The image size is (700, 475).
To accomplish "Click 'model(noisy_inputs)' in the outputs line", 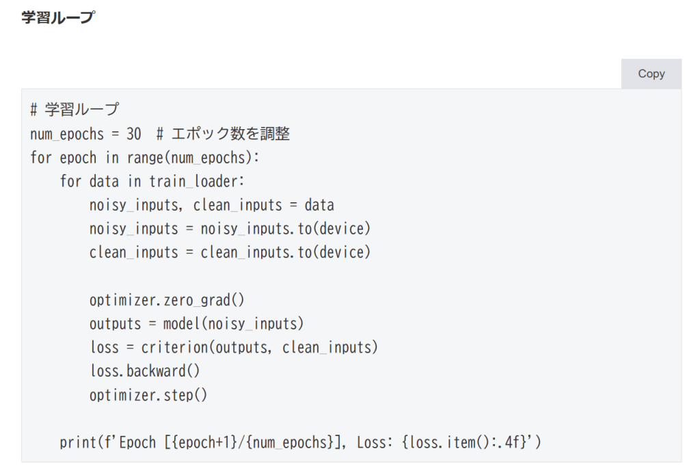I will click(233, 323).
